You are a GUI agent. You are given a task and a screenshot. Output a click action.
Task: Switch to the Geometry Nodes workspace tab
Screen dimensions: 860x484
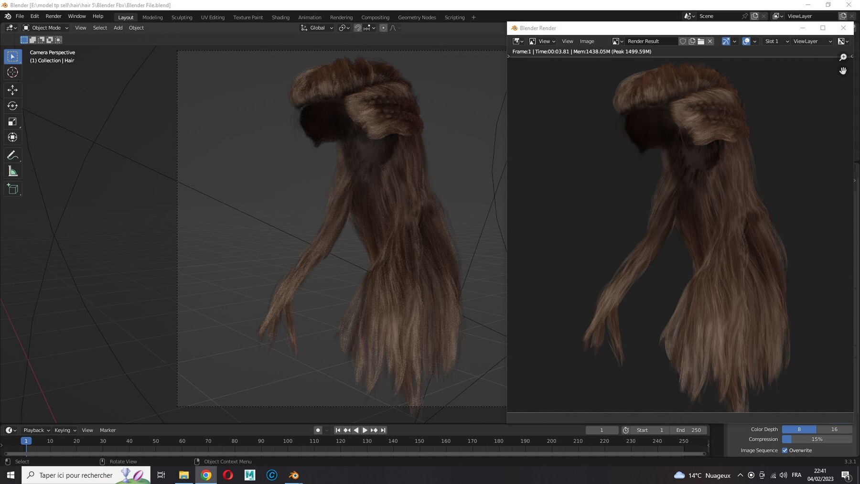pyautogui.click(x=417, y=17)
